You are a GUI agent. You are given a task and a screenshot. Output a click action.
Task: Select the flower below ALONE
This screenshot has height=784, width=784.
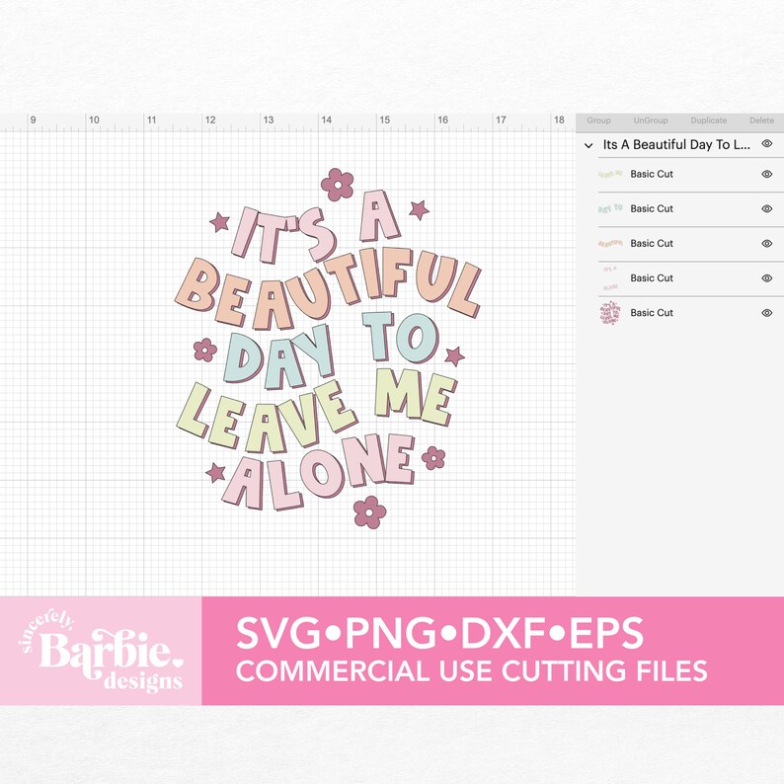[x=370, y=512]
